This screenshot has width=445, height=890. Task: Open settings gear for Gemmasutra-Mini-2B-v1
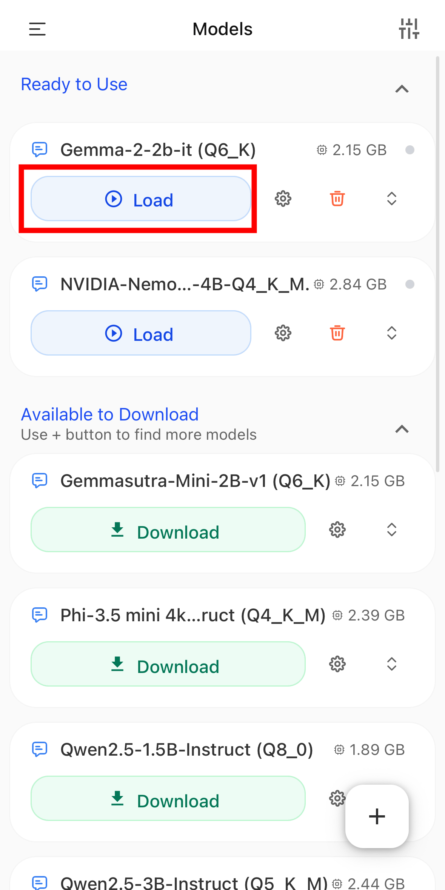click(x=337, y=530)
